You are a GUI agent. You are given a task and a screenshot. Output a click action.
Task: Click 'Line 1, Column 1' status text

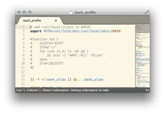29,90
